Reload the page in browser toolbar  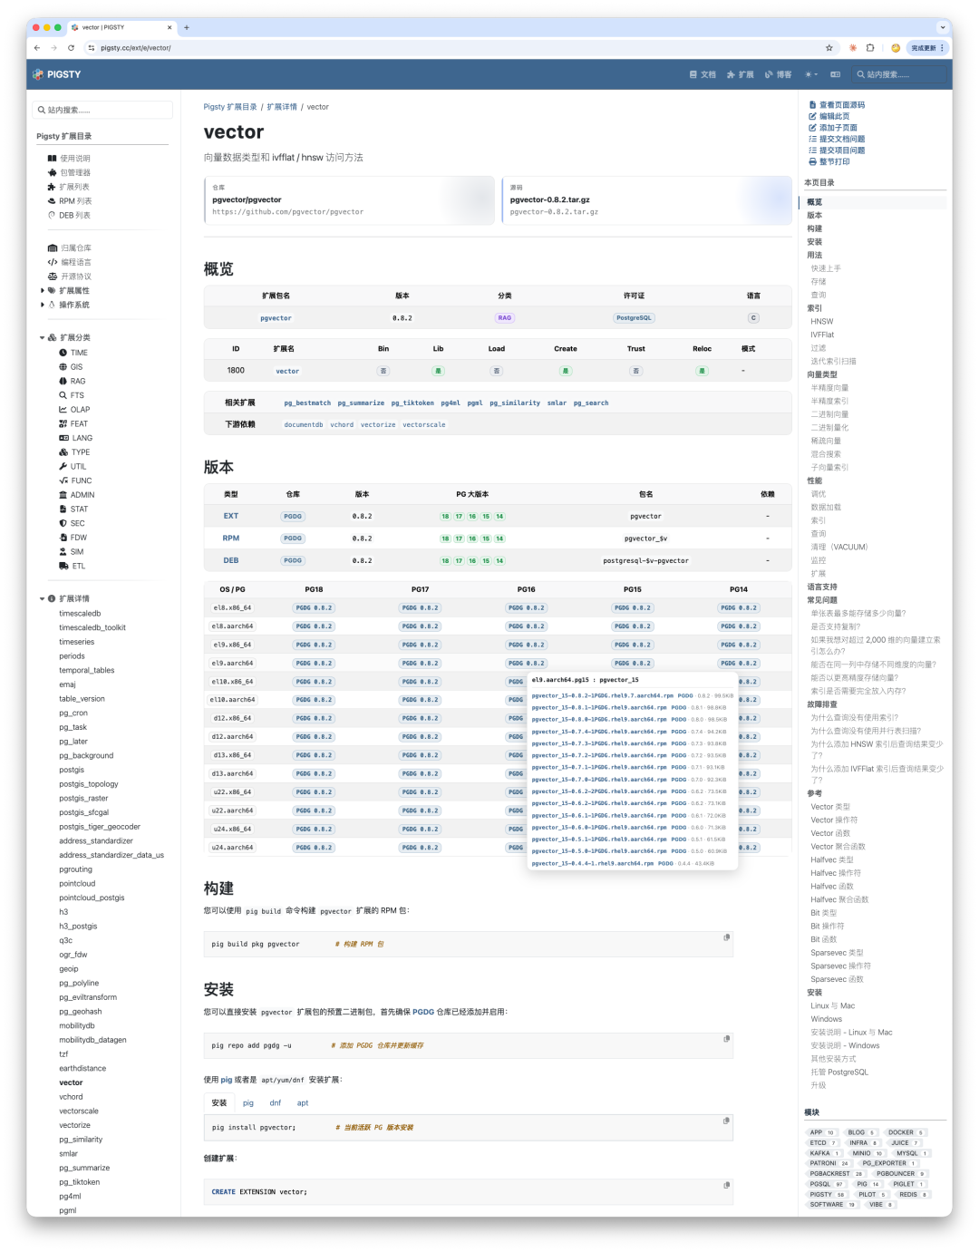pos(71,48)
